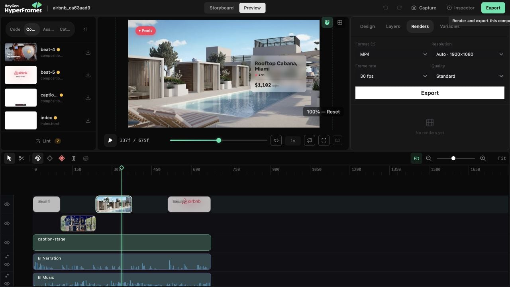
Task: Select the Beat 3 clip on timeline
Action: click(x=114, y=204)
